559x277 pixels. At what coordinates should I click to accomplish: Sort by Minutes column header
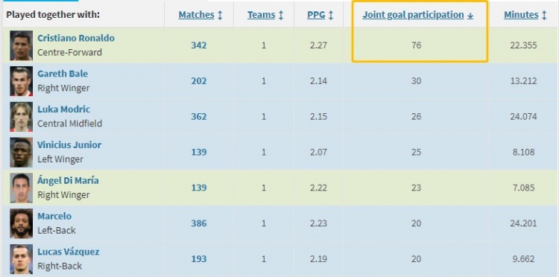[x=521, y=15]
